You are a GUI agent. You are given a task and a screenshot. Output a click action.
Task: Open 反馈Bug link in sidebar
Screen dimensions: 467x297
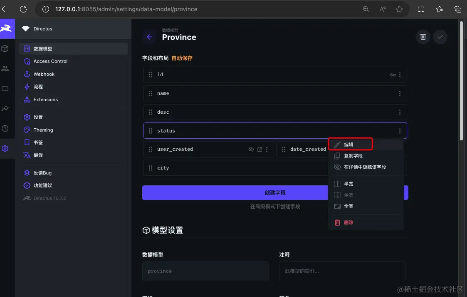point(74,173)
